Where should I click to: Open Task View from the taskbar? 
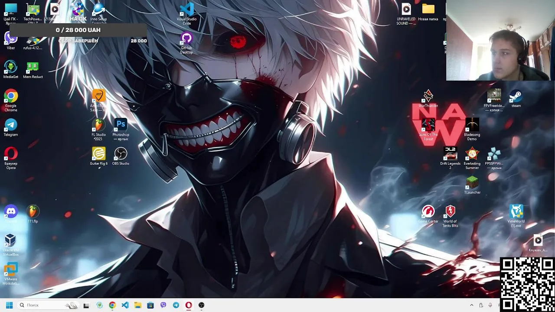[x=86, y=305]
